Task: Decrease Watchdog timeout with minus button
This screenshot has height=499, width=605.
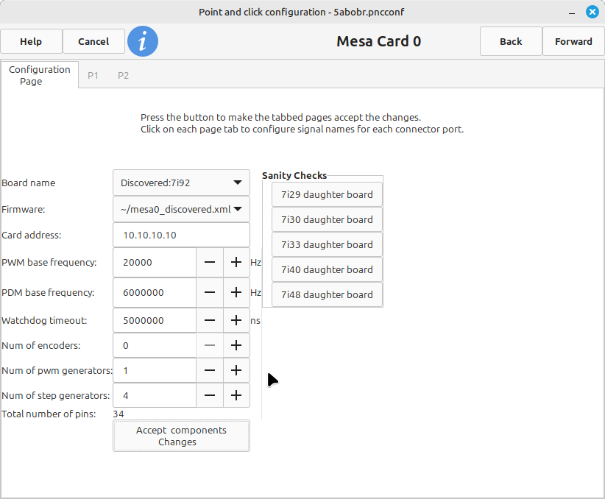Action: (x=210, y=320)
